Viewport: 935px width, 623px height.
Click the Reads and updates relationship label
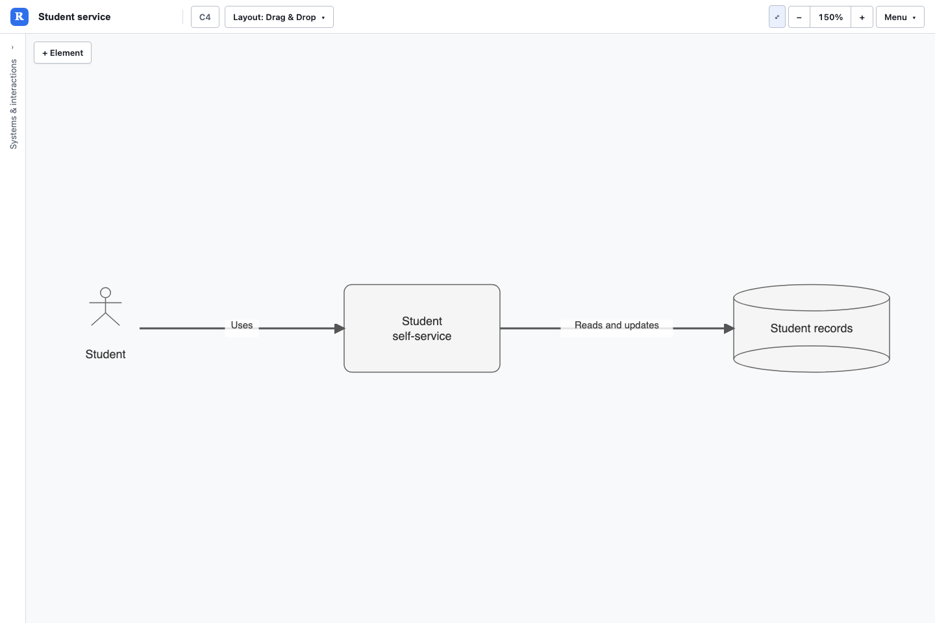click(617, 325)
